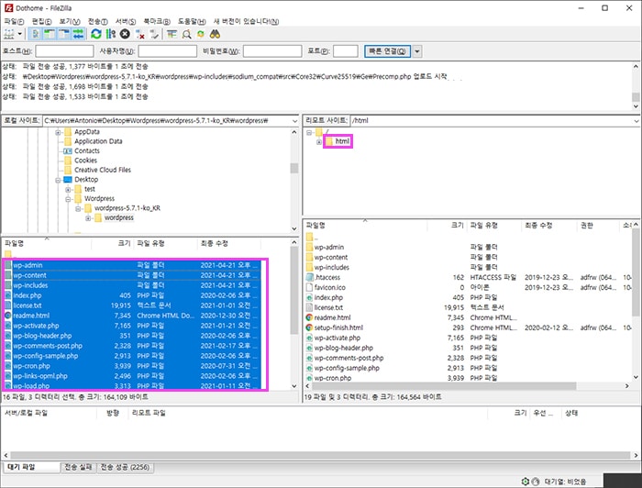The width and height of the screenshot is (642, 488).
Task: Reconnect to last server icon
Action: [x=154, y=34]
